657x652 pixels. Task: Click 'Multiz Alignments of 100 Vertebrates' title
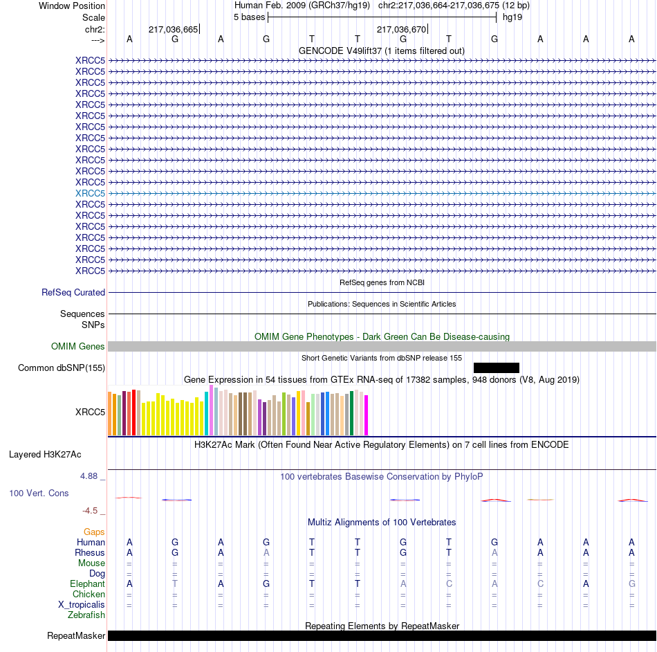click(x=382, y=522)
